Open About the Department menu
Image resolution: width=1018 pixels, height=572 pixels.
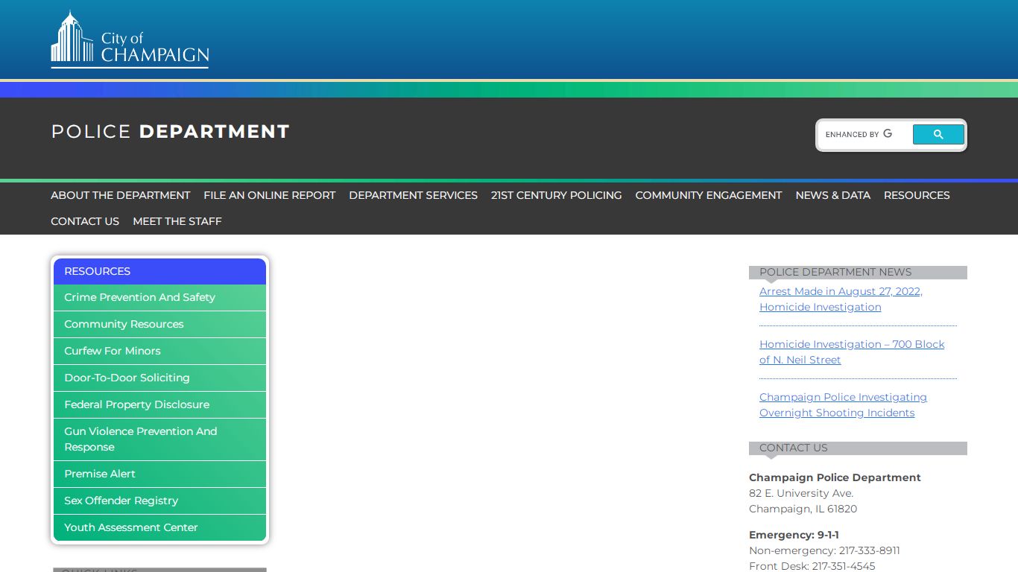tap(121, 195)
